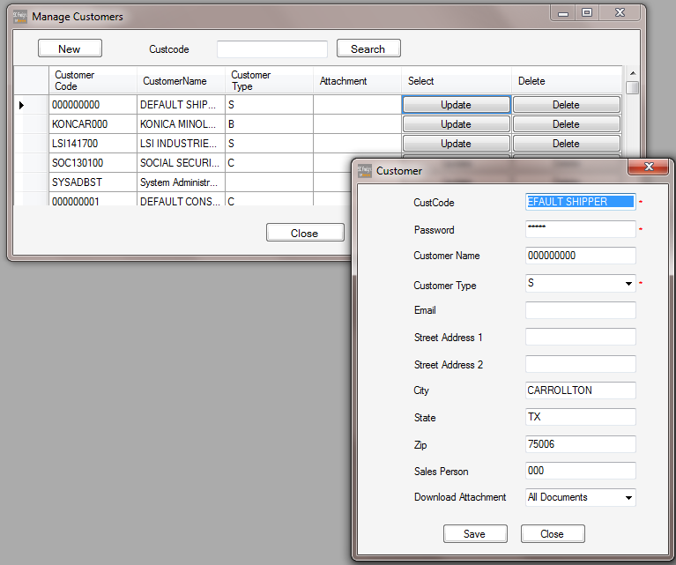Select cell DEFAULT CONS...
The width and height of the screenshot is (676, 565).
pyautogui.click(x=181, y=199)
